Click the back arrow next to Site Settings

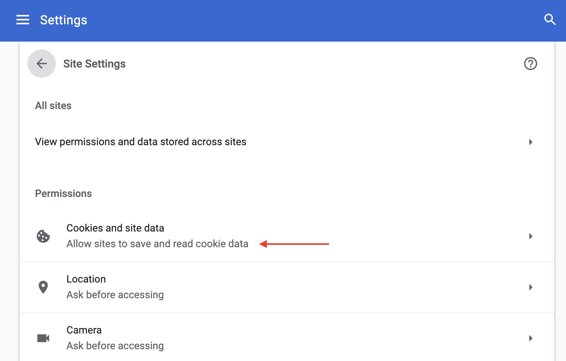tap(41, 63)
